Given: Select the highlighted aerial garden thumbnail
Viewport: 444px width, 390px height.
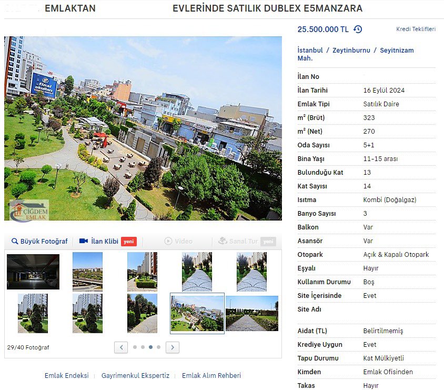Looking at the screenshot, I should 197,314.
